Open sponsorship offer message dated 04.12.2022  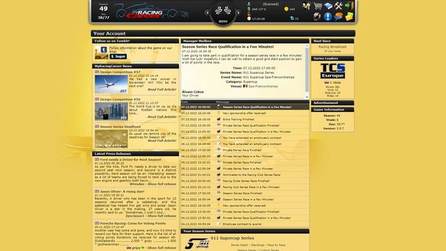(x=245, y=206)
